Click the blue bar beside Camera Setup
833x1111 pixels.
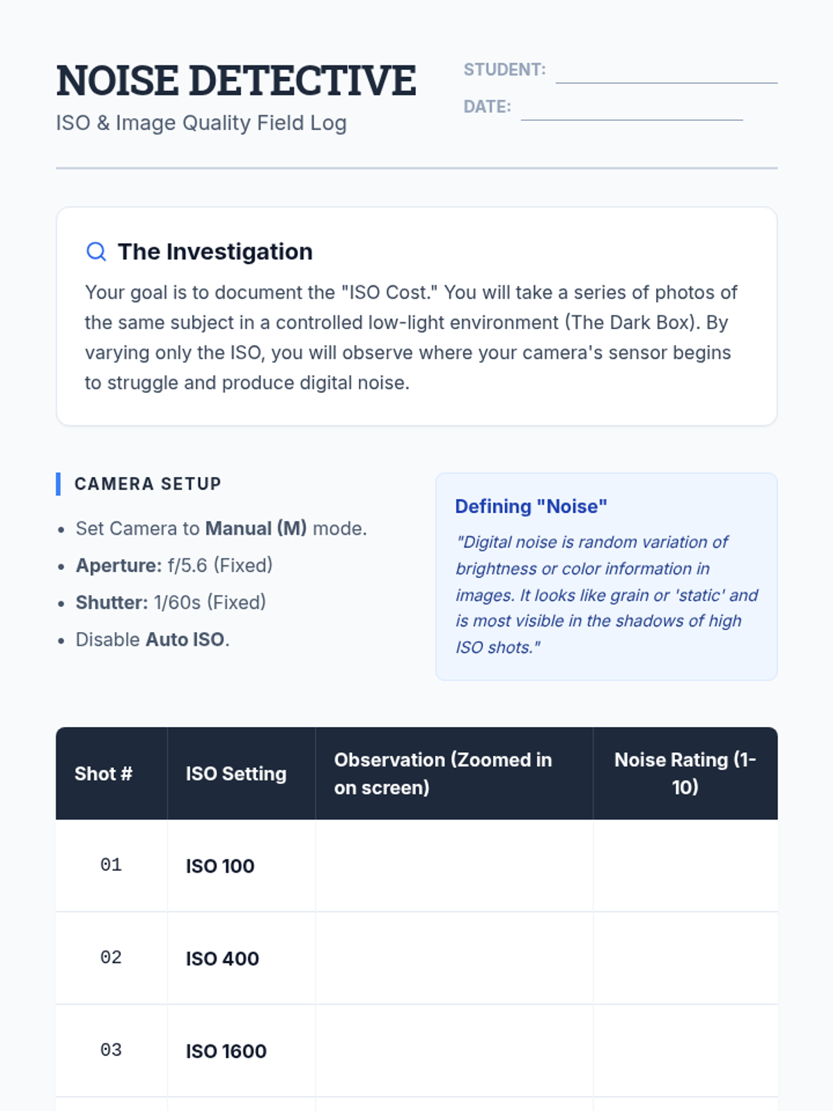[x=58, y=484]
